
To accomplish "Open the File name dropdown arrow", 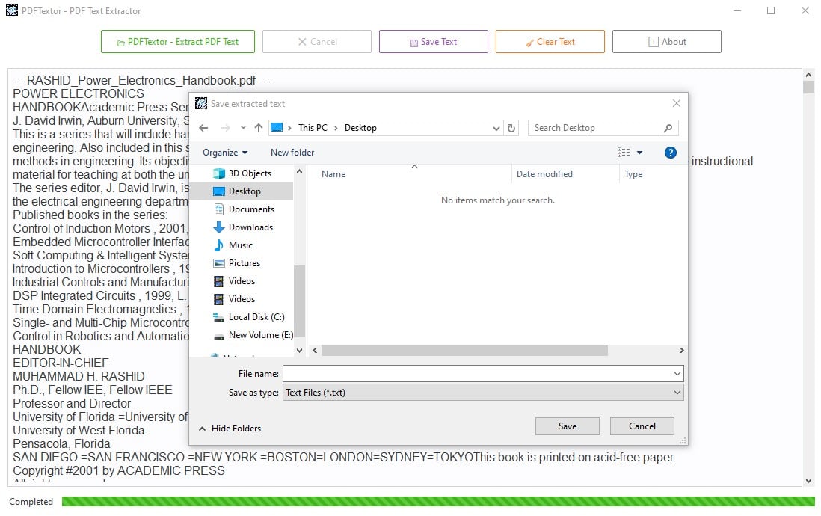I will point(677,373).
